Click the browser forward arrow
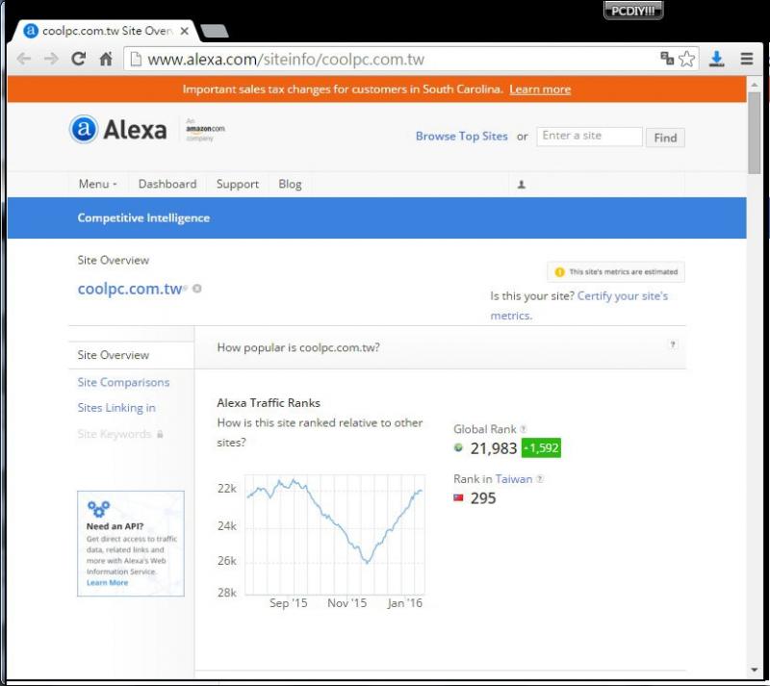The width and height of the screenshot is (770, 686). pos(51,60)
